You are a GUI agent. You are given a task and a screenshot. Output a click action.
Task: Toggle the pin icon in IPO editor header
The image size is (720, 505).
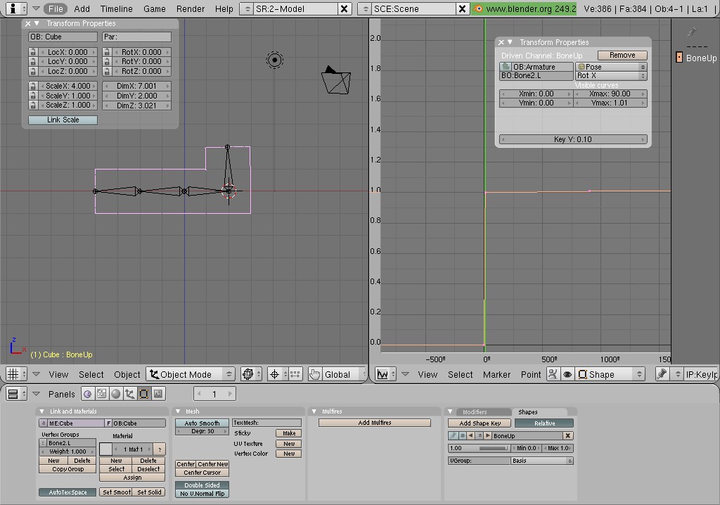(662, 374)
